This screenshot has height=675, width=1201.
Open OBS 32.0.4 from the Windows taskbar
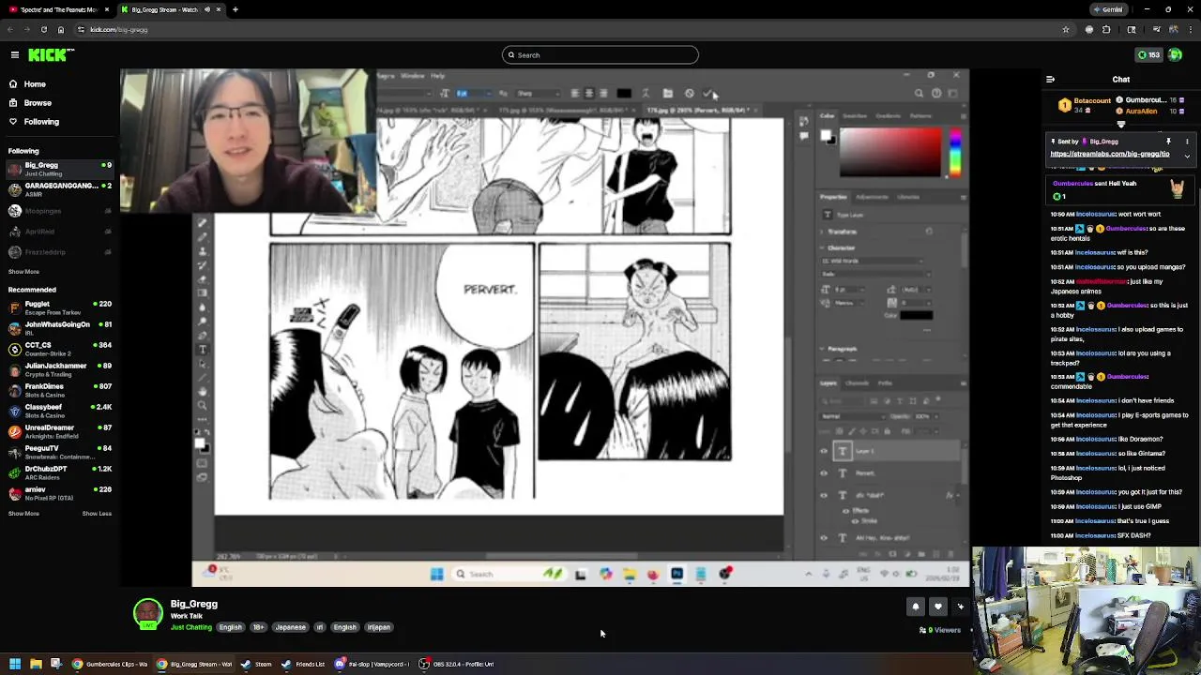(457, 665)
